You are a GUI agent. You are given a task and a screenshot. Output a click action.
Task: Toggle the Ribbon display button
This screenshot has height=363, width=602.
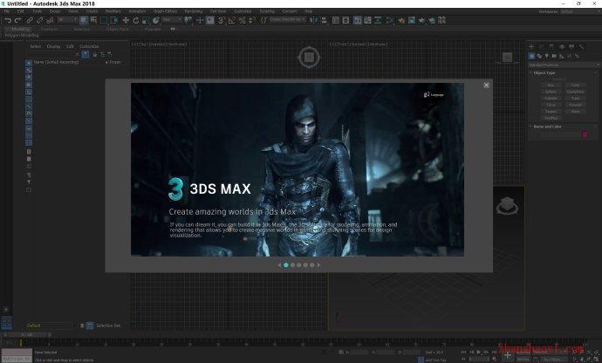click(x=358, y=20)
